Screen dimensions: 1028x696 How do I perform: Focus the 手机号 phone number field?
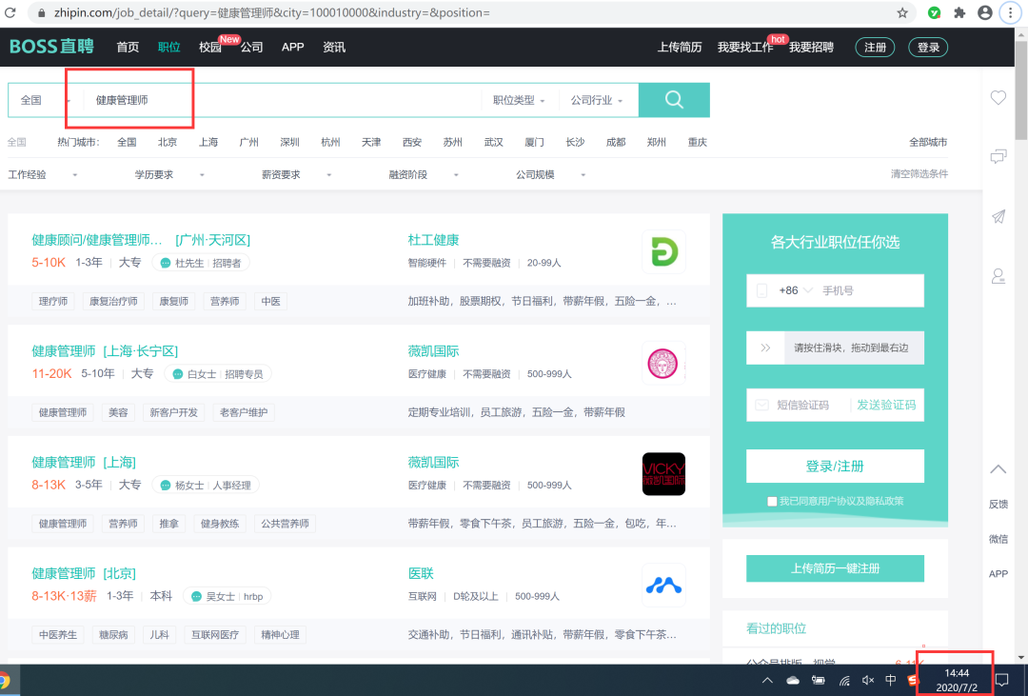(x=870, y=290)
